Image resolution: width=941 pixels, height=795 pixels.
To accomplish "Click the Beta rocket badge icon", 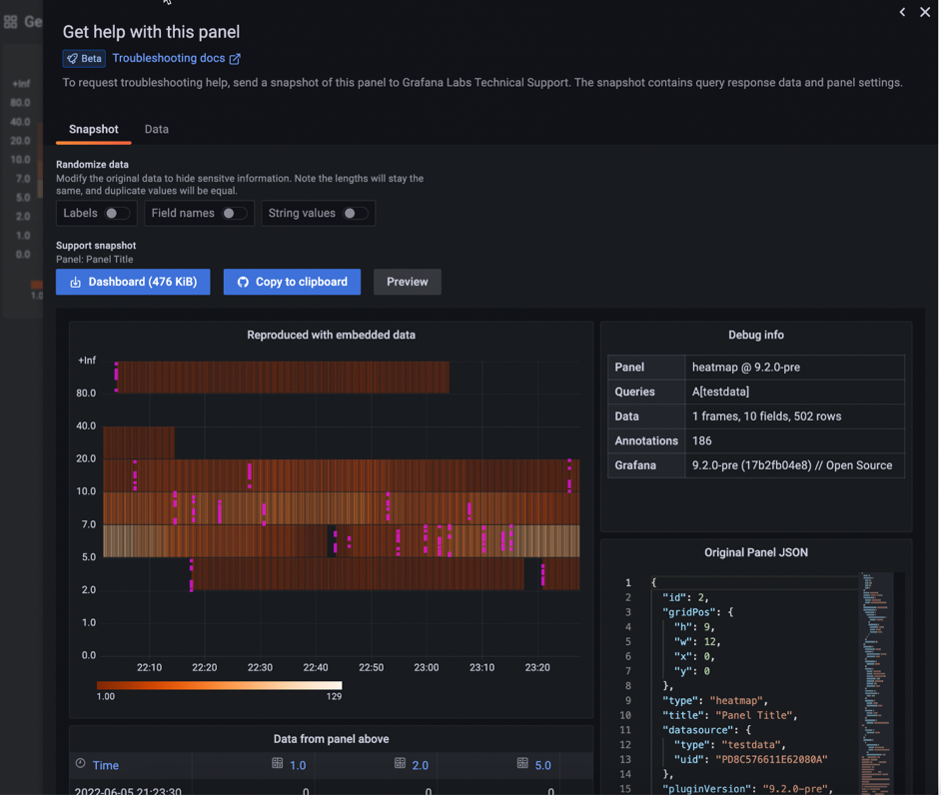I will (72, 59).
